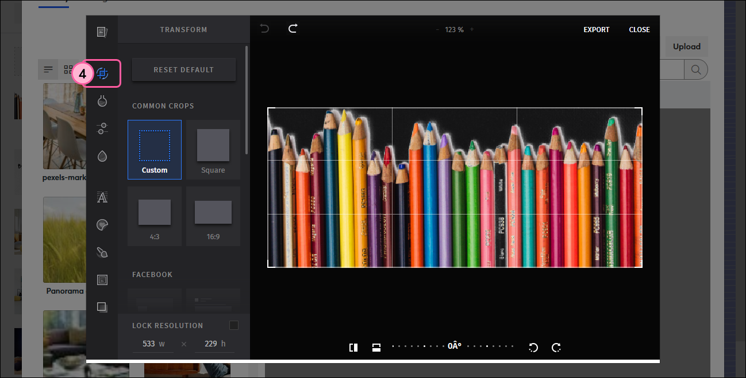This screenshot has width=746, height=378.
Task: Click the 123 % zoom level
Action: pos(454,29)
